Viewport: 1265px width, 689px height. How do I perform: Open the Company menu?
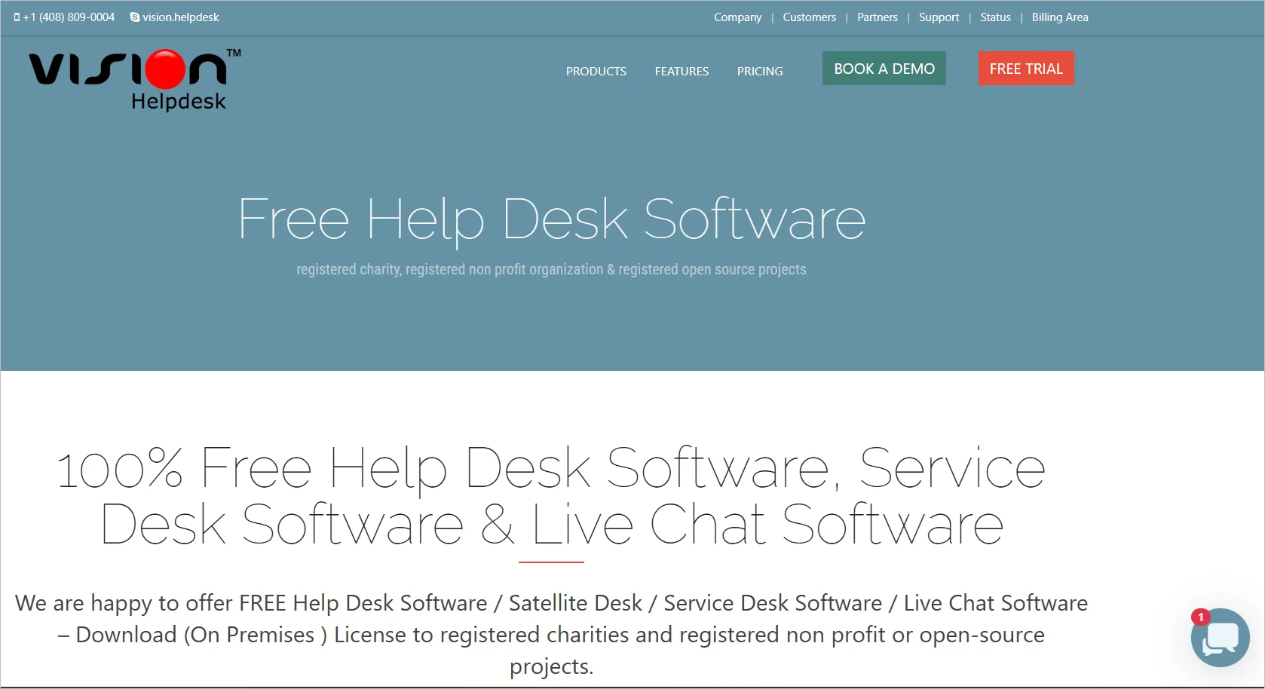coord(737,17)
